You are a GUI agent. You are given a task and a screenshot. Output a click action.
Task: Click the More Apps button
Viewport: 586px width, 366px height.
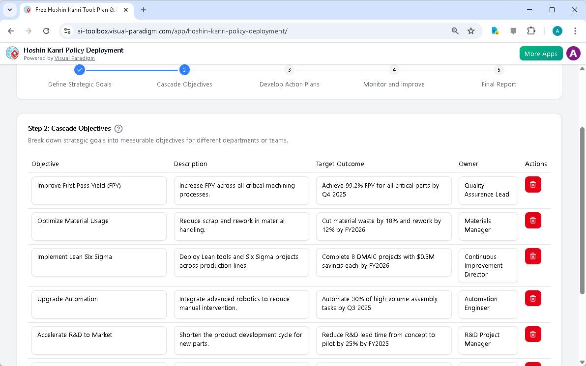tap(541, 53)
